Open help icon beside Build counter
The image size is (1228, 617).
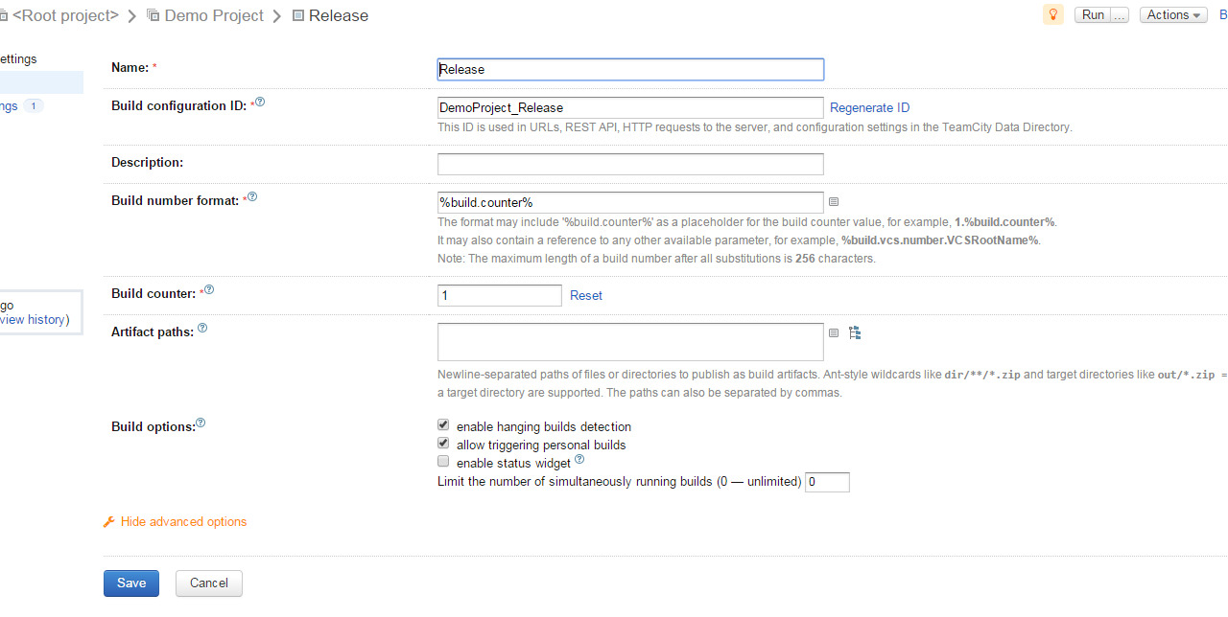click(x=209, y=289)
